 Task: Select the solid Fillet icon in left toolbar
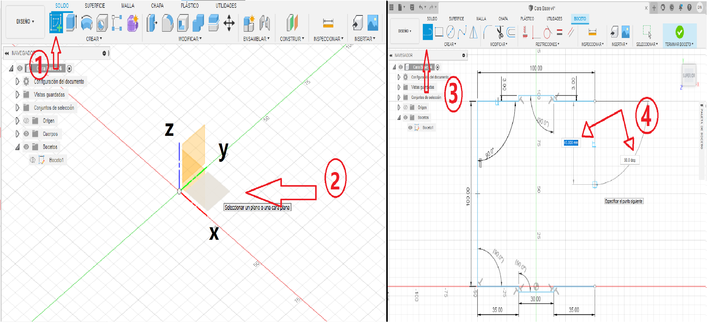click(x=167, y=23)
